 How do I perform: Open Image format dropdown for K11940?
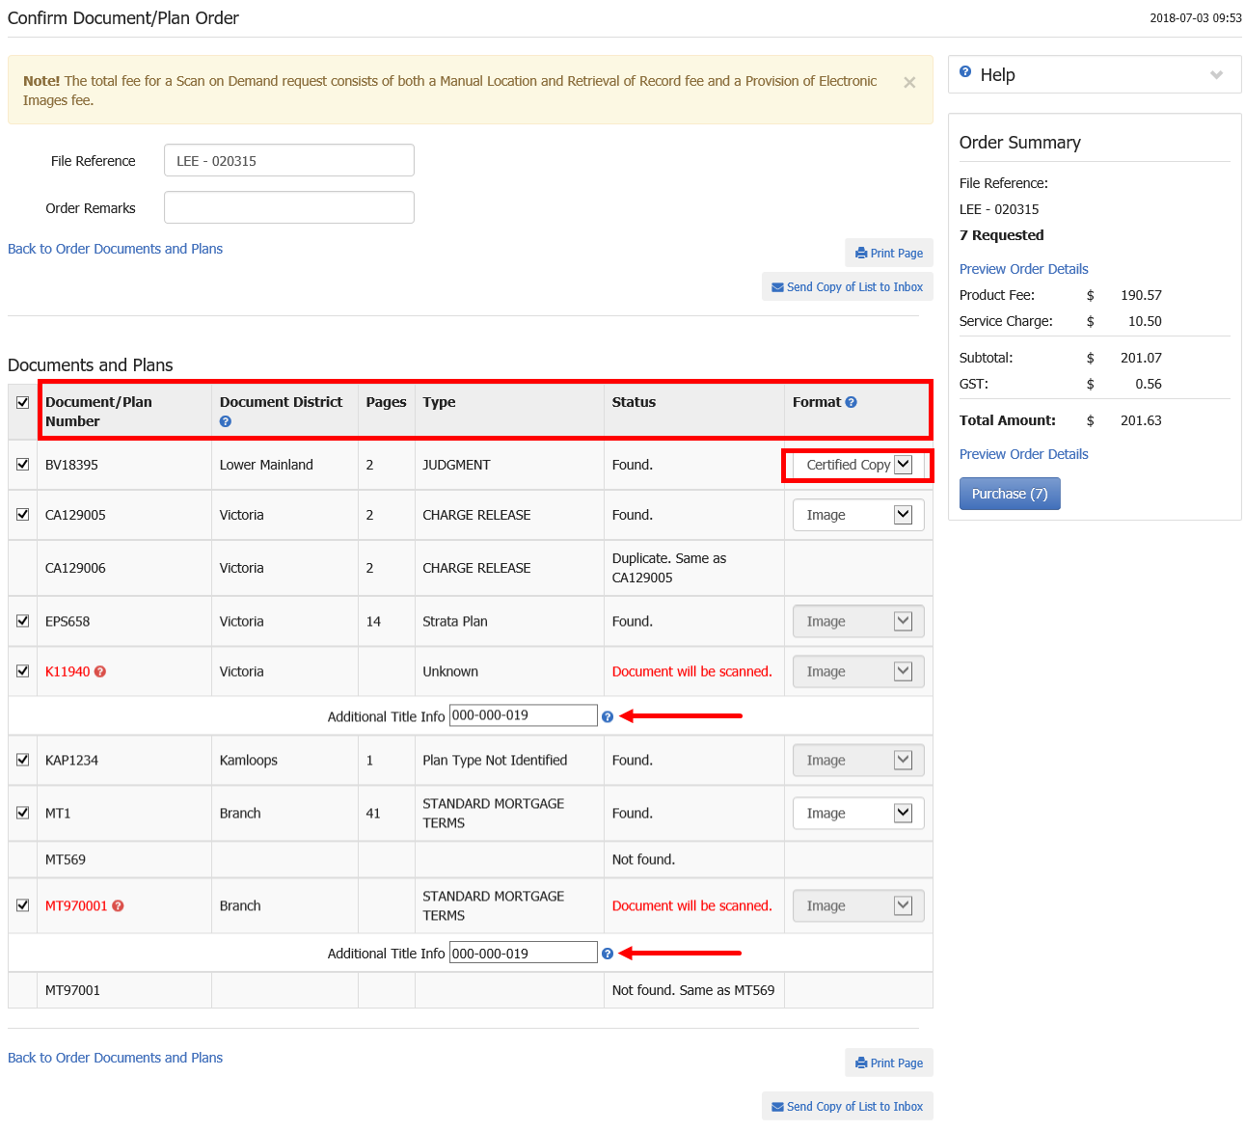(858, 672)
